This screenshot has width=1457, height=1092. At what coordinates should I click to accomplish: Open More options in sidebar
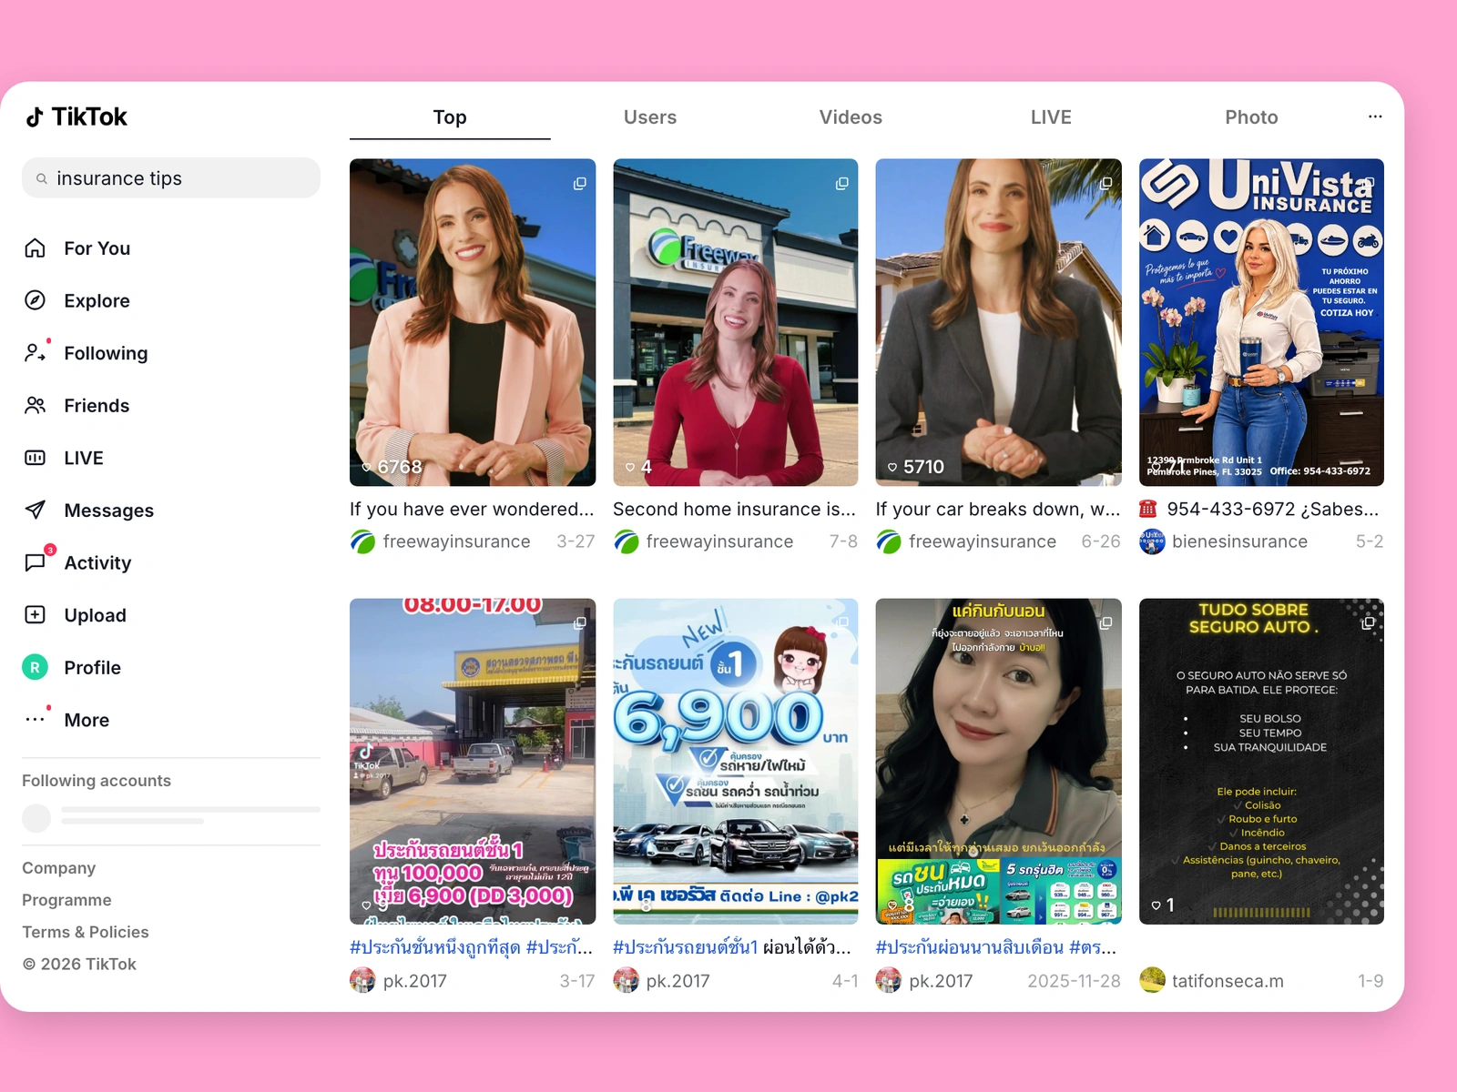pos(35,720)
